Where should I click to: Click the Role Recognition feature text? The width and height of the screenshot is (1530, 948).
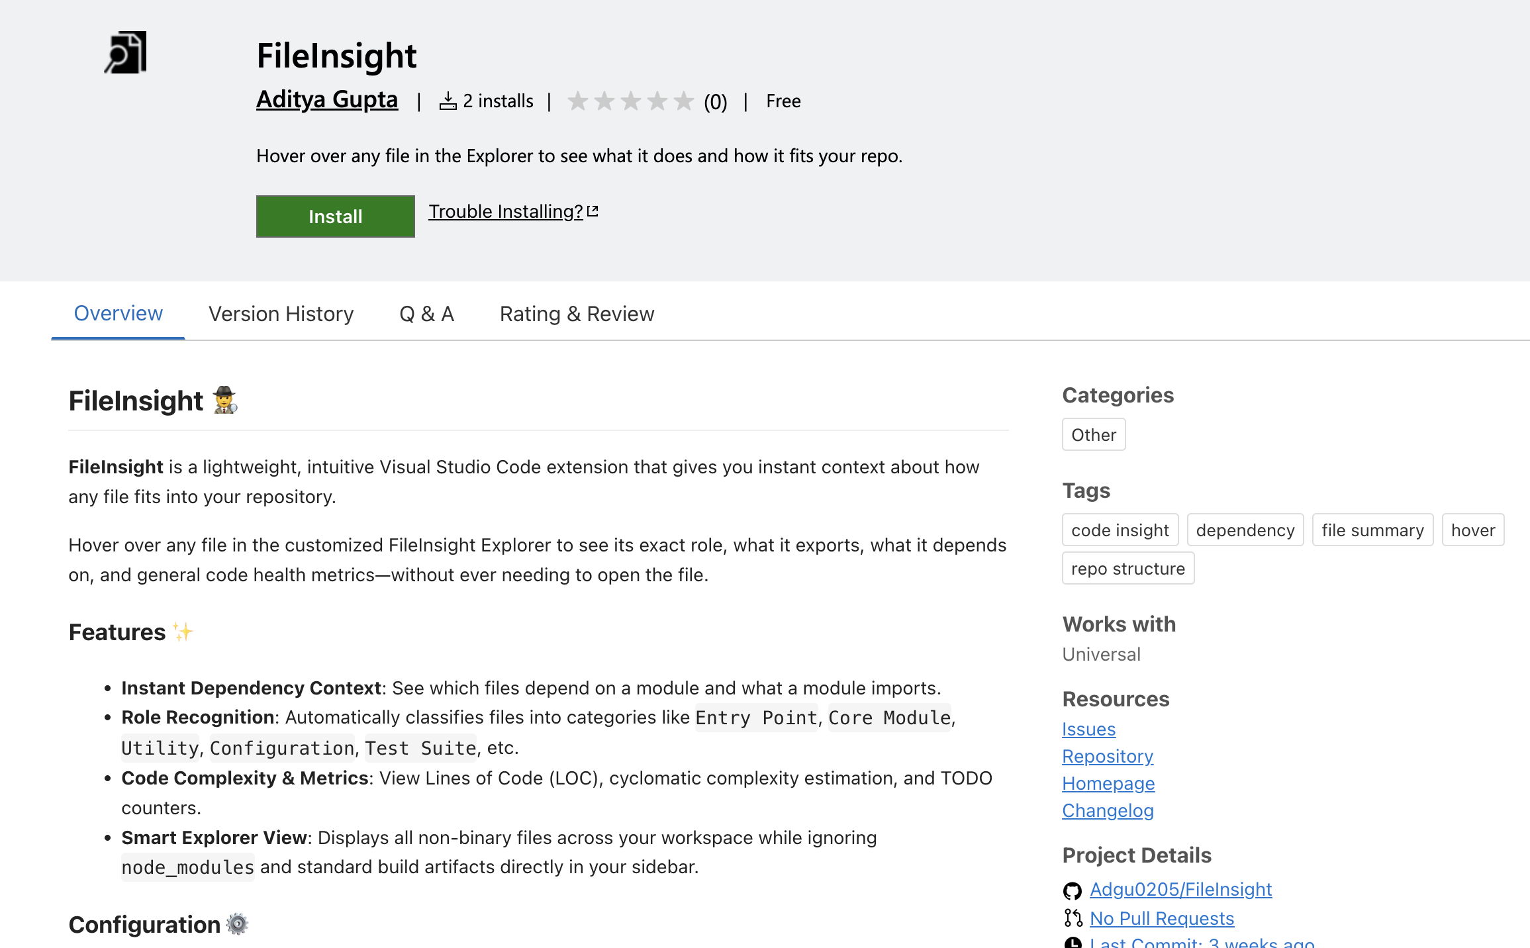(x=198, y=717)
